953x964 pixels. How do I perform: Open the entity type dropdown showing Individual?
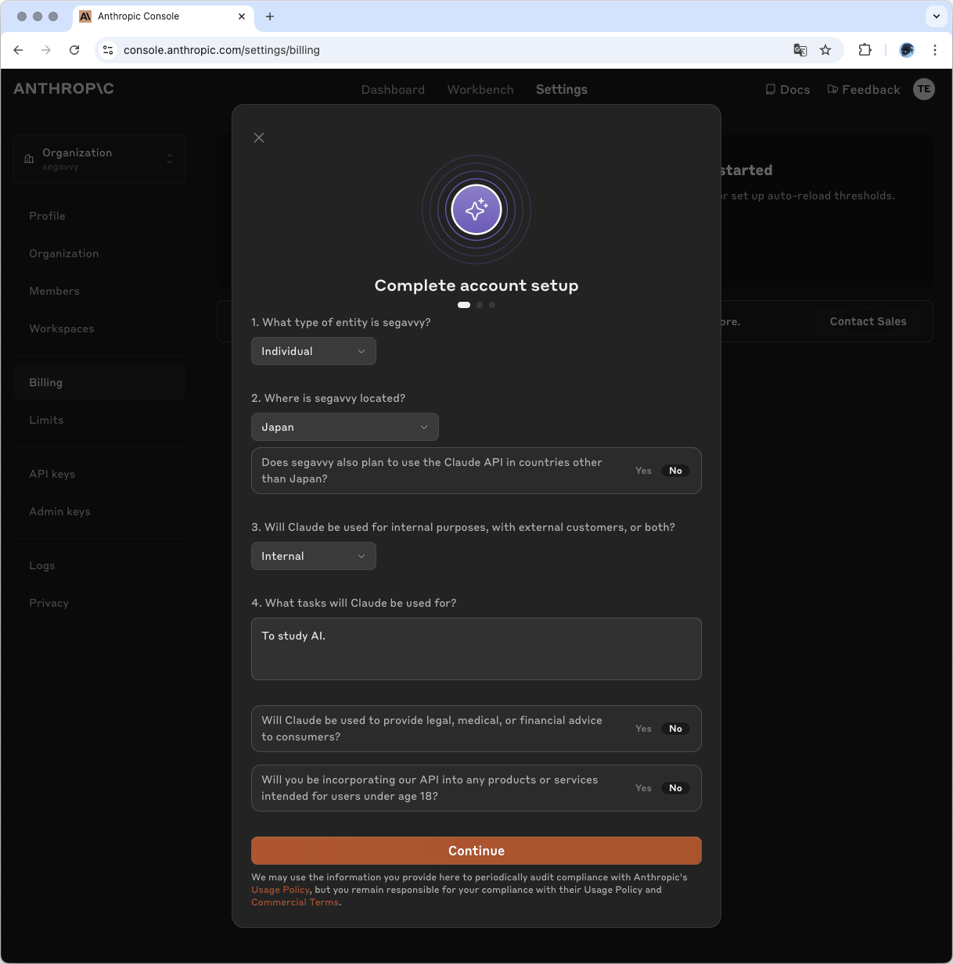pyautogui.click(x=314, y=351)
